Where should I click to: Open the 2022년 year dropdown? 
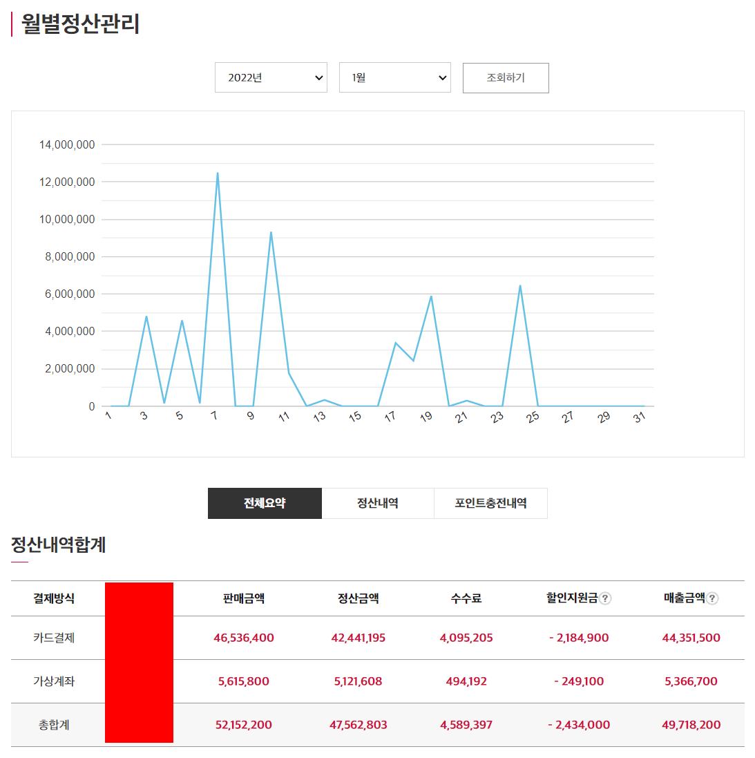click(x=271, y=77)
